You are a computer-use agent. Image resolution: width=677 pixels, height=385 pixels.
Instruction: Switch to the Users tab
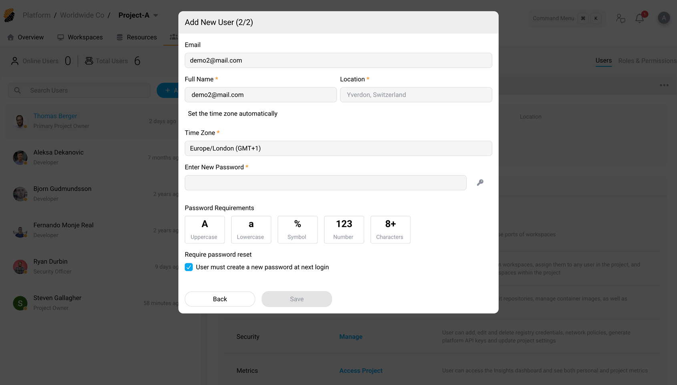click(x=603, y=61)
